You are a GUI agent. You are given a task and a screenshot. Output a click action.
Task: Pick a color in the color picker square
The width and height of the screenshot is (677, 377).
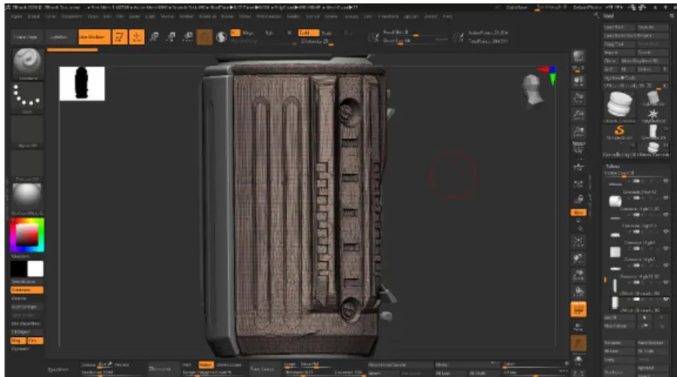(x=27, y=234)
